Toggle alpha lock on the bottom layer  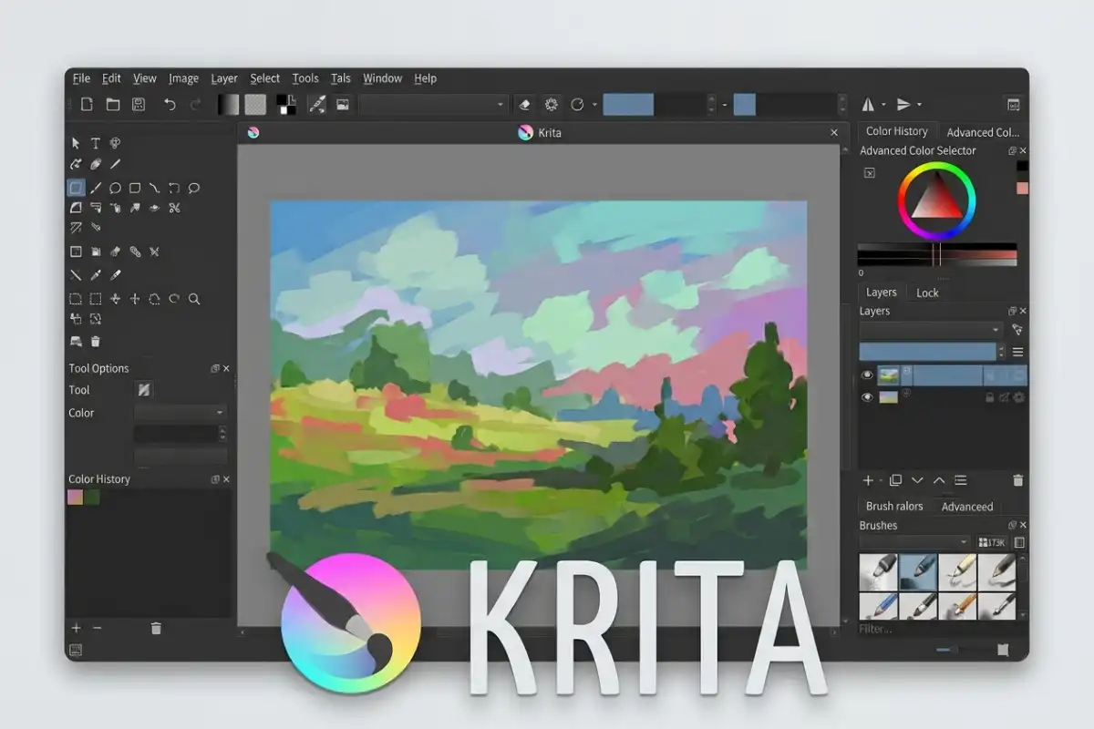1004,397
